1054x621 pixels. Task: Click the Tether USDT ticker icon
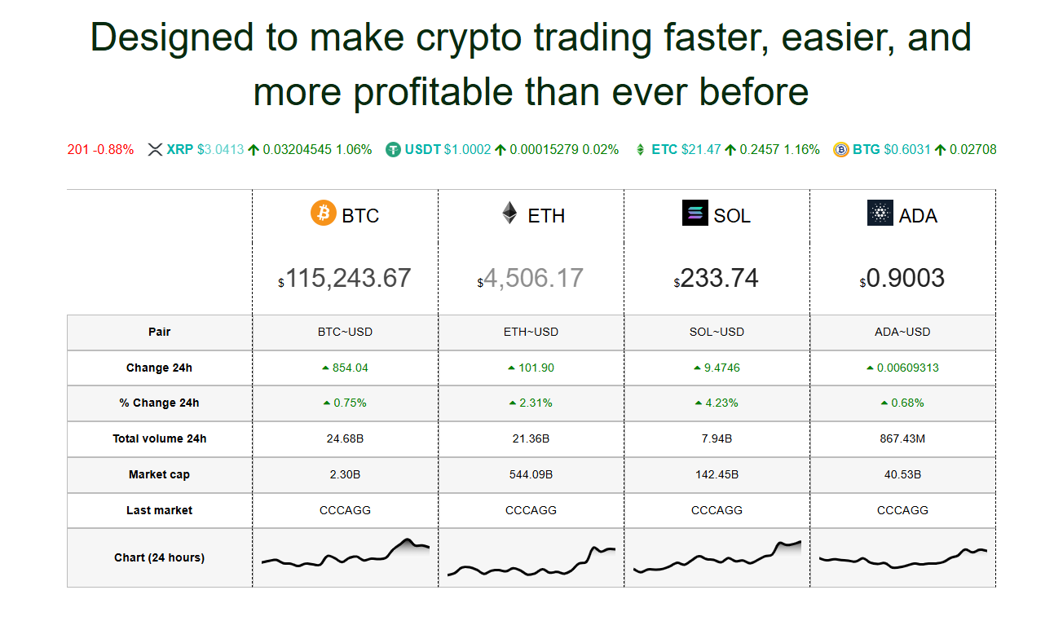394,150
